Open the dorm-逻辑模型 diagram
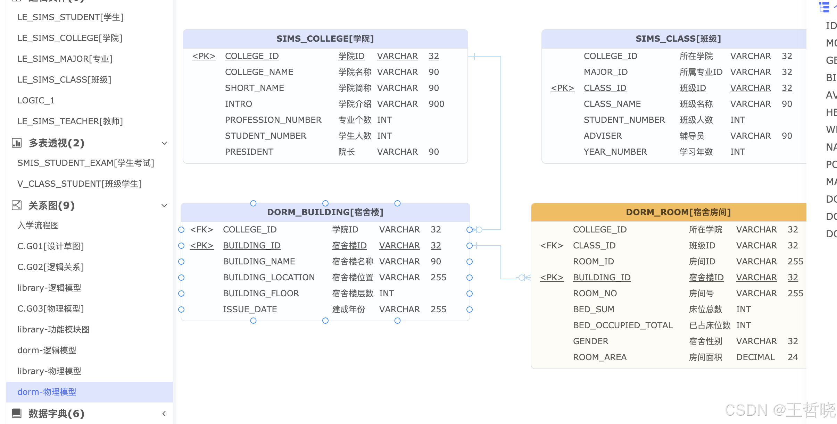 [47, 350]
